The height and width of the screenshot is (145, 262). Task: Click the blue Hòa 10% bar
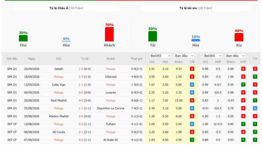point(195,40)
